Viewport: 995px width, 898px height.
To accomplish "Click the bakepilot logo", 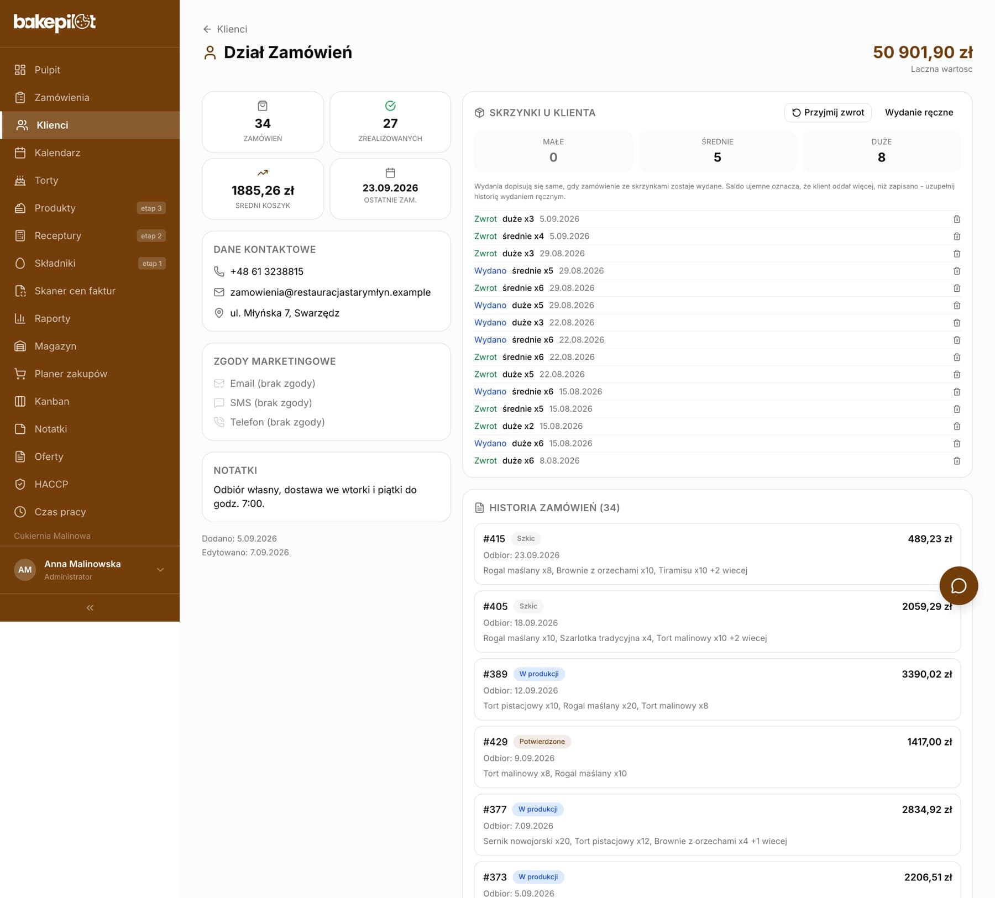I will click(55, 22).
